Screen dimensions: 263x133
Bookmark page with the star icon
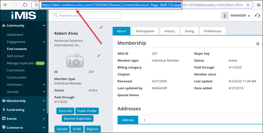[x=248, y=5]
